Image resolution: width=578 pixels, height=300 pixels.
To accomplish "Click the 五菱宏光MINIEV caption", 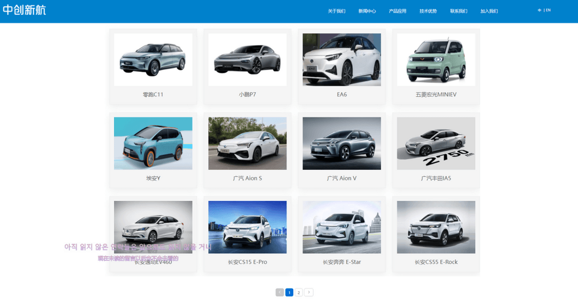I will (x=436, y=94).
